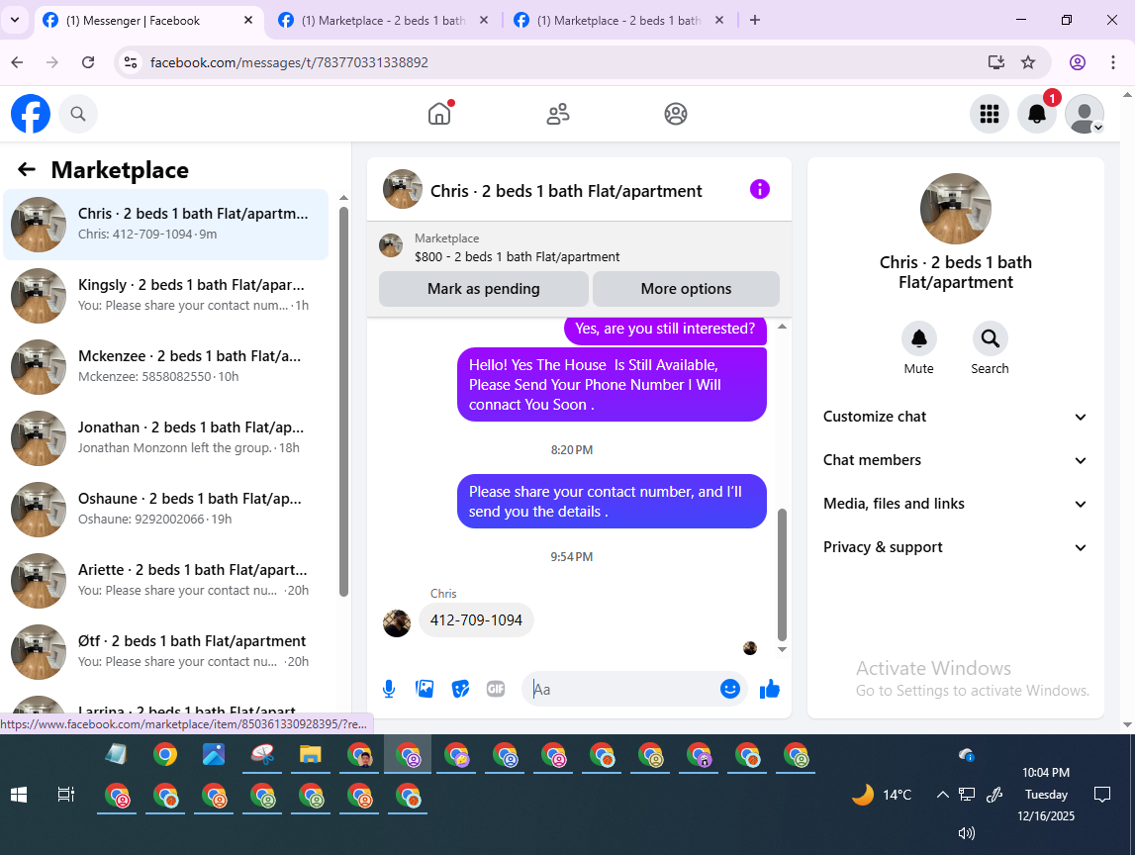Open the volume control in system tray
Screen dimensions: 1135x855
coord(967,833)
